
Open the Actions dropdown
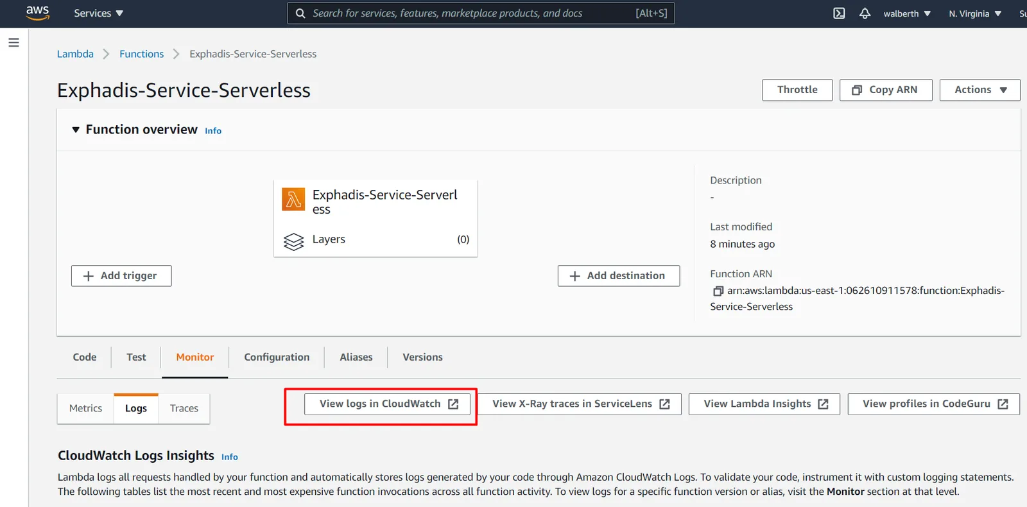980,90
